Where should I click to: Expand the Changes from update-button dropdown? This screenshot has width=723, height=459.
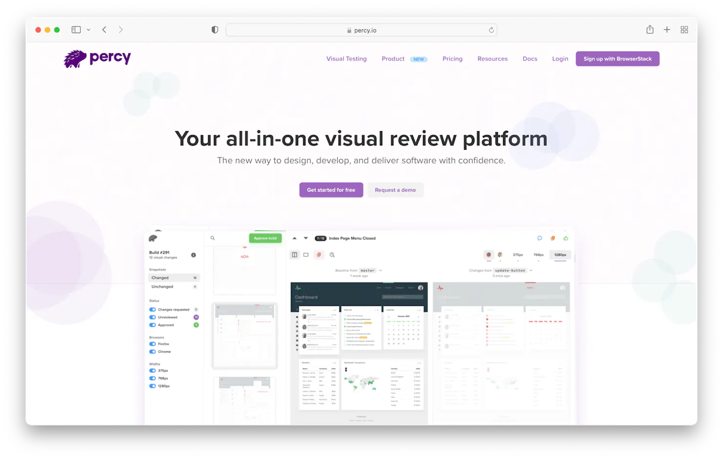pos(531,270)
